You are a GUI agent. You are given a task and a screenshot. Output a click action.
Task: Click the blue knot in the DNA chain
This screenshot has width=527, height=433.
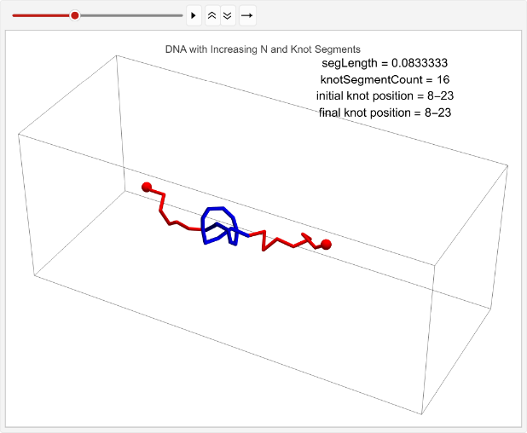(x=217, y=225)
